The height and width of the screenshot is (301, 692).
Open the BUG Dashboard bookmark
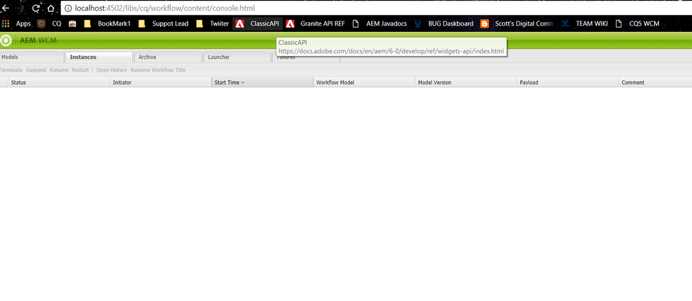[x=444, y=24]
